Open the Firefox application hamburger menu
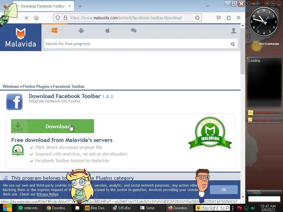This screenshot has height=212, width=283. tap(239, 18)
